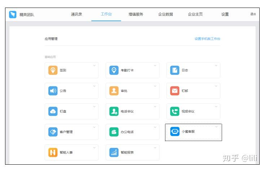Viewport: 264px width, 169px height.
Task: Switch to the 通讯录 tab
Action: [76, 14]
